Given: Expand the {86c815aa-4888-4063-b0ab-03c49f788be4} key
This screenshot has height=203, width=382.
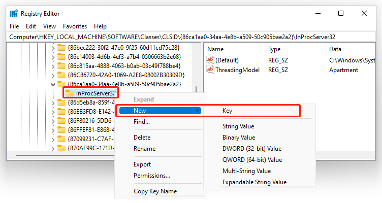Looking at the screenshot, I should pyautogui.click(x=53, y=66).
